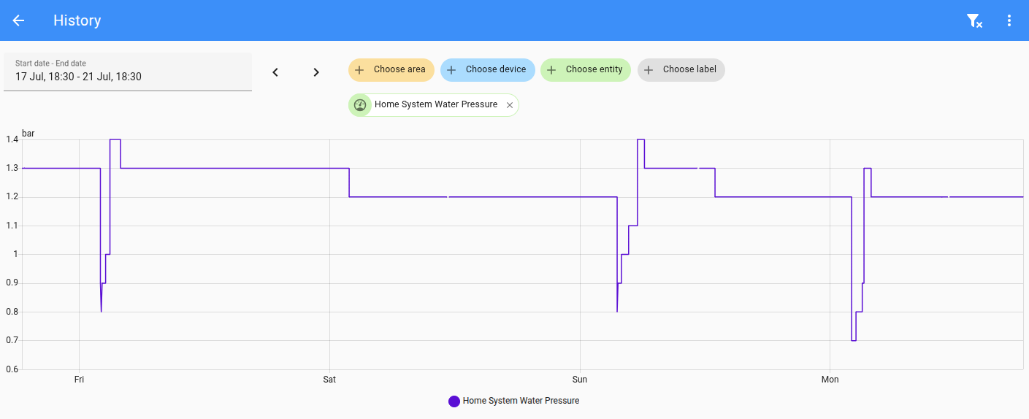Go to previous date range

pos(275,72)
